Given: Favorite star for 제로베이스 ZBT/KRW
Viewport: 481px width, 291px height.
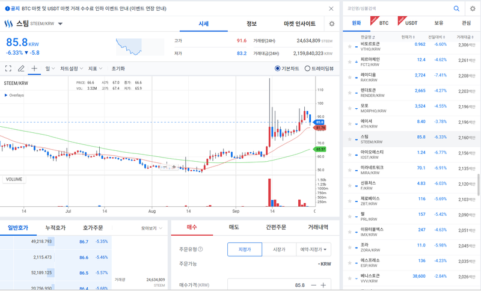Looking at the screenshot, I should (x=349, y=201).
